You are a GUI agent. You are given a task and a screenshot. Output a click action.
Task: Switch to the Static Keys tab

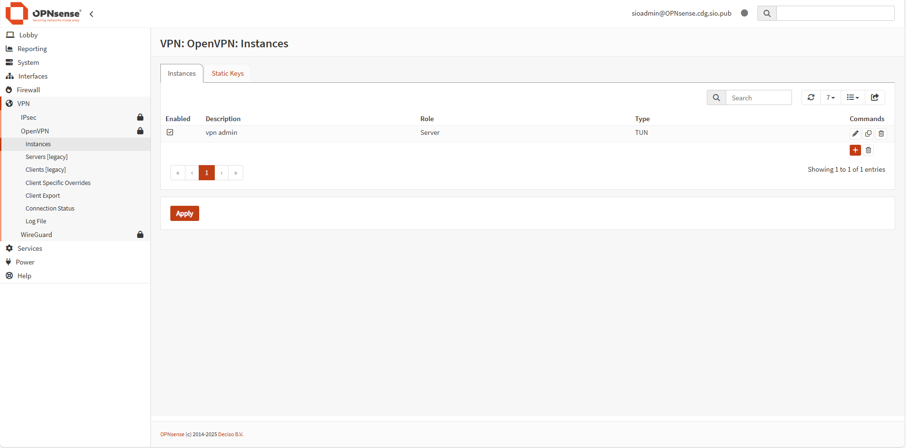click(227, 73)
